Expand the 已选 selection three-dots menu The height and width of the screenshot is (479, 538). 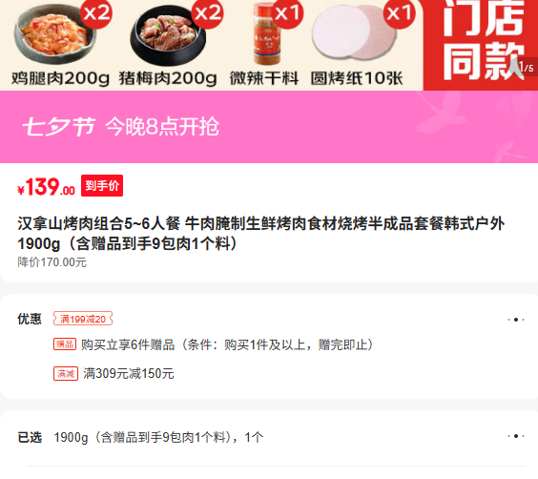516,436
